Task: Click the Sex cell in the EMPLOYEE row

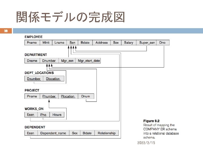Action: (116, 43)
